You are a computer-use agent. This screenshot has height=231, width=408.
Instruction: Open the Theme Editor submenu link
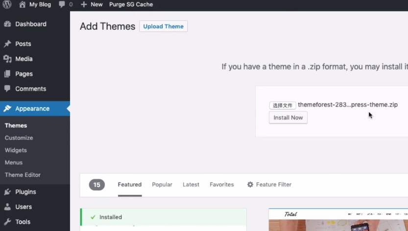click(x=23, y=175)
